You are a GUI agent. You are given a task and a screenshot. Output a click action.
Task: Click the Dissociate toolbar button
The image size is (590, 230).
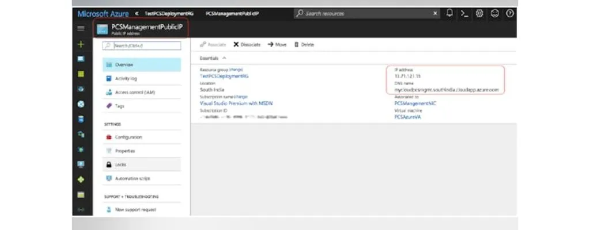pyautogui.click(x=247, y=44)
